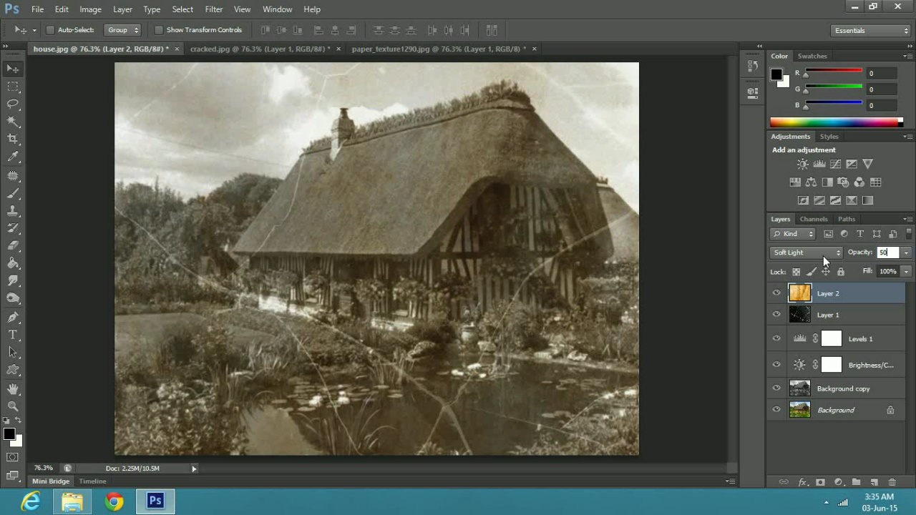Open the Image menu
Screen dimensions: 916x515
pyautogui.click(x=90, y=9)
